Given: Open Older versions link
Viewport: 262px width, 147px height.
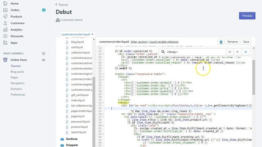Looking at the screenshot, I should (139, 42).
